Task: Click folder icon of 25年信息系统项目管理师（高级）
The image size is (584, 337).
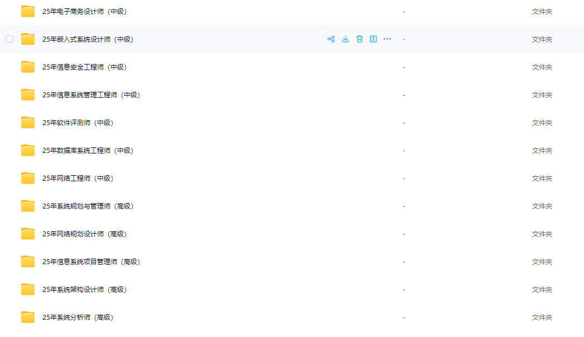Action: [28, 261]
